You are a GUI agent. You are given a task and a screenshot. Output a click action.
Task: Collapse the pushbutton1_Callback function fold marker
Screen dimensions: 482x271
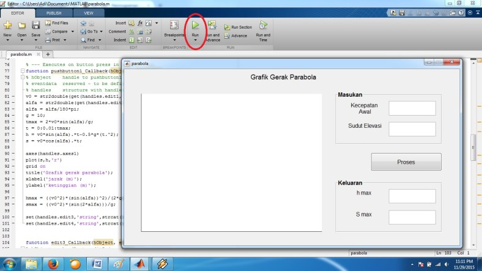(x=21, y=71)
